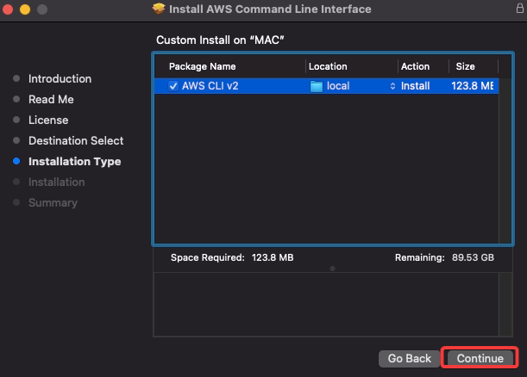Image resolution: width=527 pixels, height=377 pixels.
Task: Click the package list vertical scrollbar
Action: click(505, 161)
